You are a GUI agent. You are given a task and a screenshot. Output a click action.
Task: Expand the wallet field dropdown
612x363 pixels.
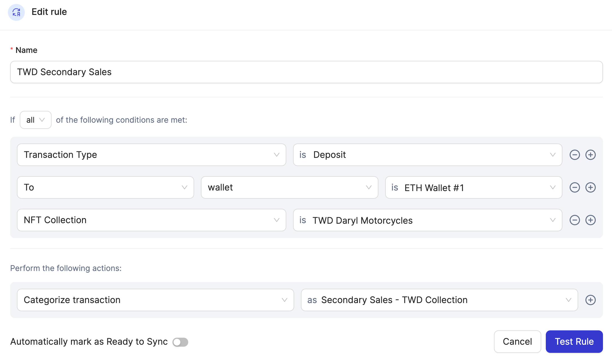click(x=289, y=187)
